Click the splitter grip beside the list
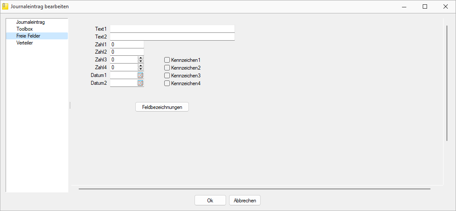 [x=70, y=105]
